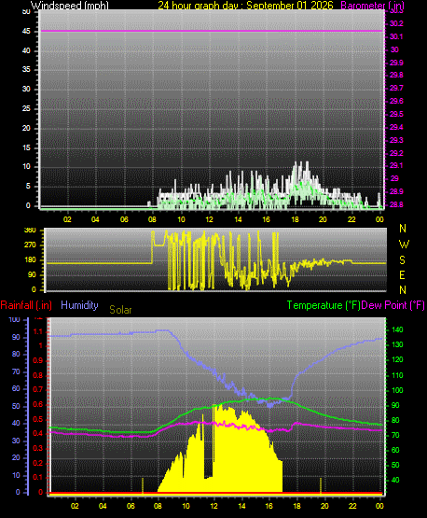The height and width of the screenshot is (518, 427).
Task: Click the magenta "Dew Point (°F)" legend label
Action: pos(393,305)
